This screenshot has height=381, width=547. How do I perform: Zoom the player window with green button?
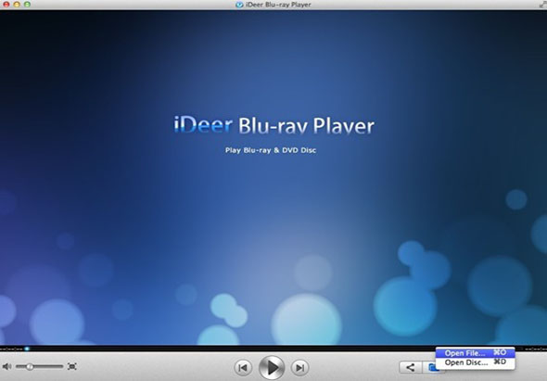[27, 5]
